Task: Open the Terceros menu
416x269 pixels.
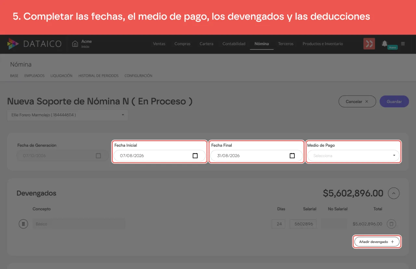Action: [x=286, y=44]
